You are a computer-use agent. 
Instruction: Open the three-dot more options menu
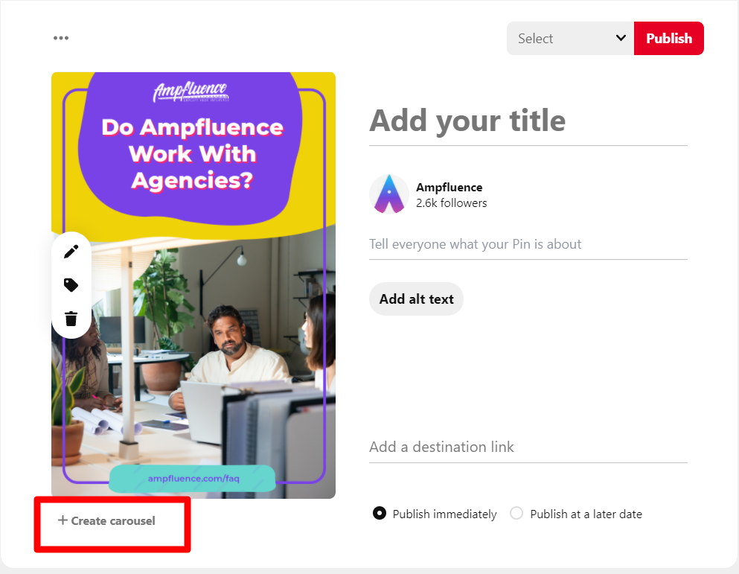point(61,39)
